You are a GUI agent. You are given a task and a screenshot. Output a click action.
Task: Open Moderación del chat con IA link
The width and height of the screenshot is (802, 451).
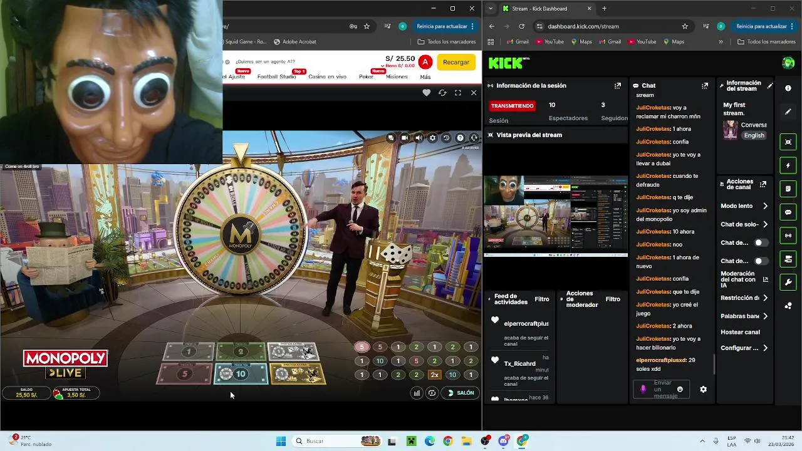click(765, 279)
